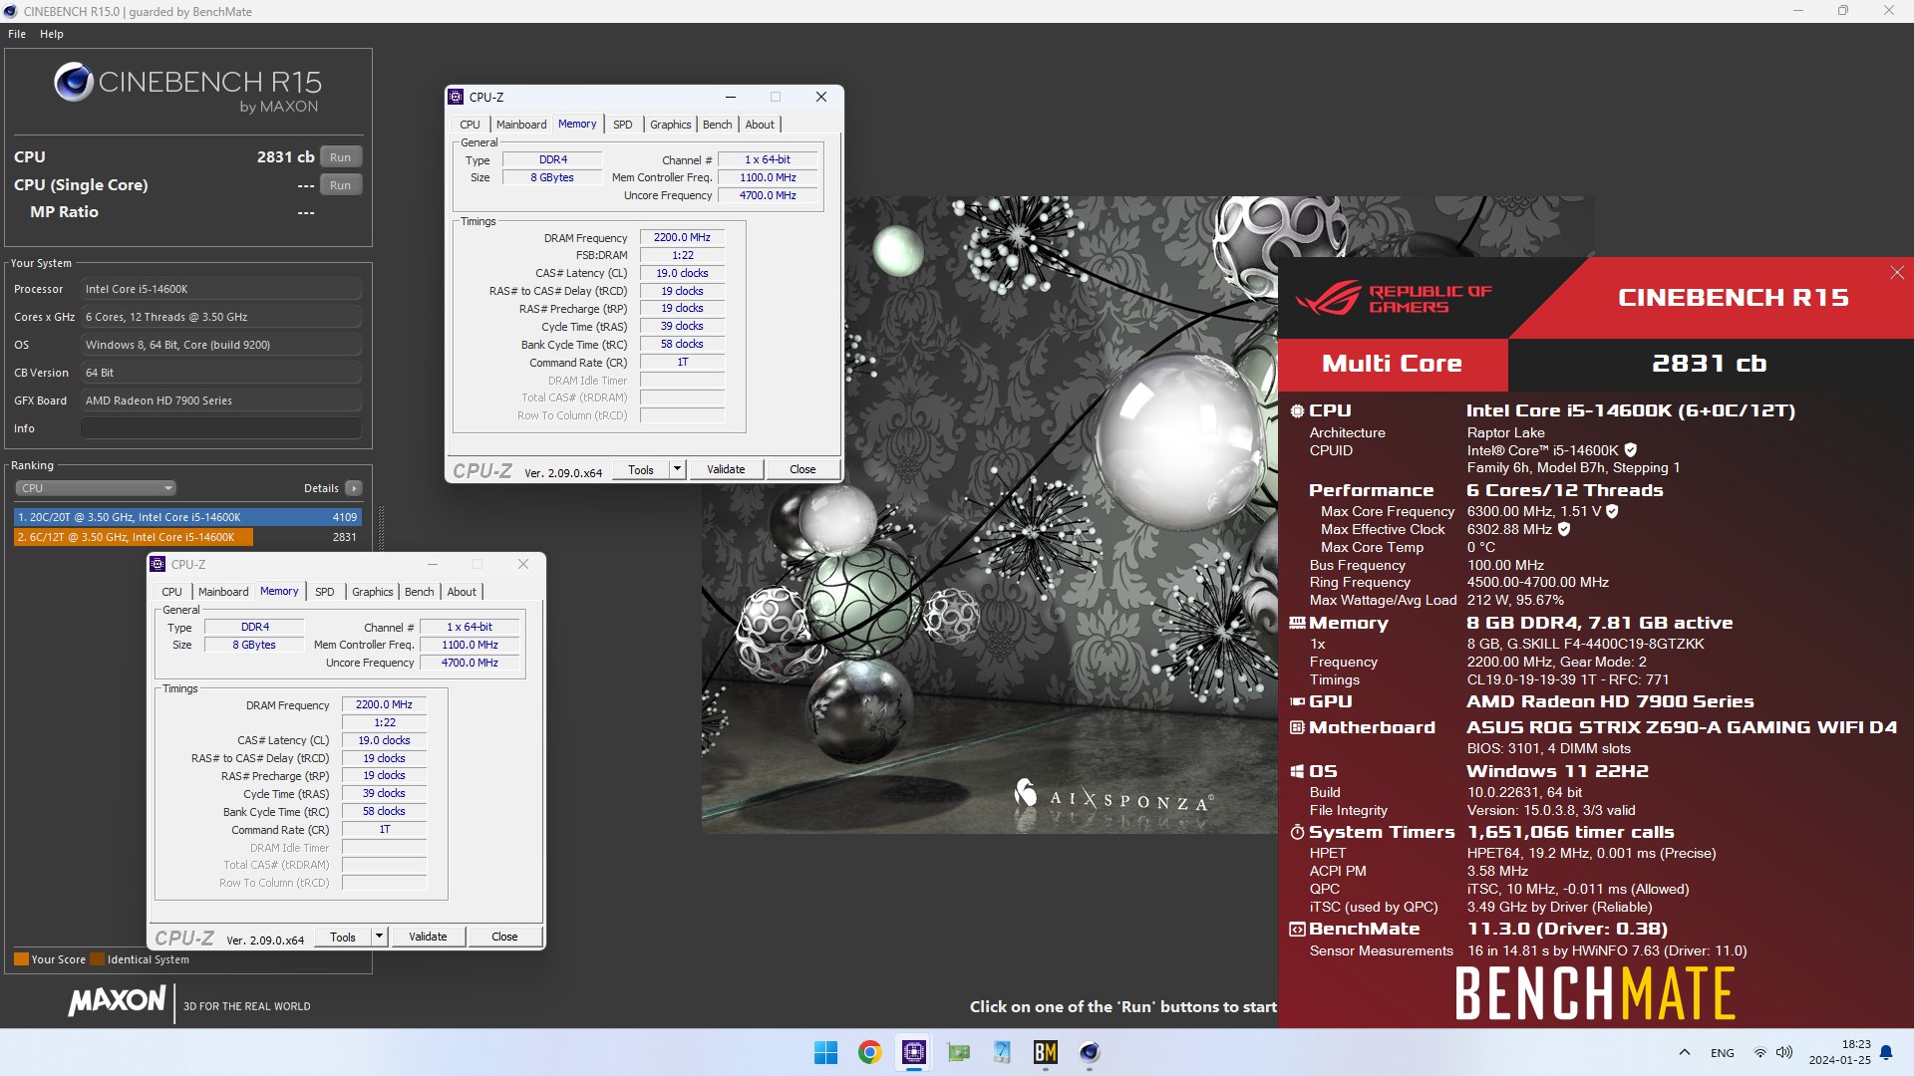Click Validate in lower CPU-Z window
This screenshot has height=1076, width=1914.
428,937
